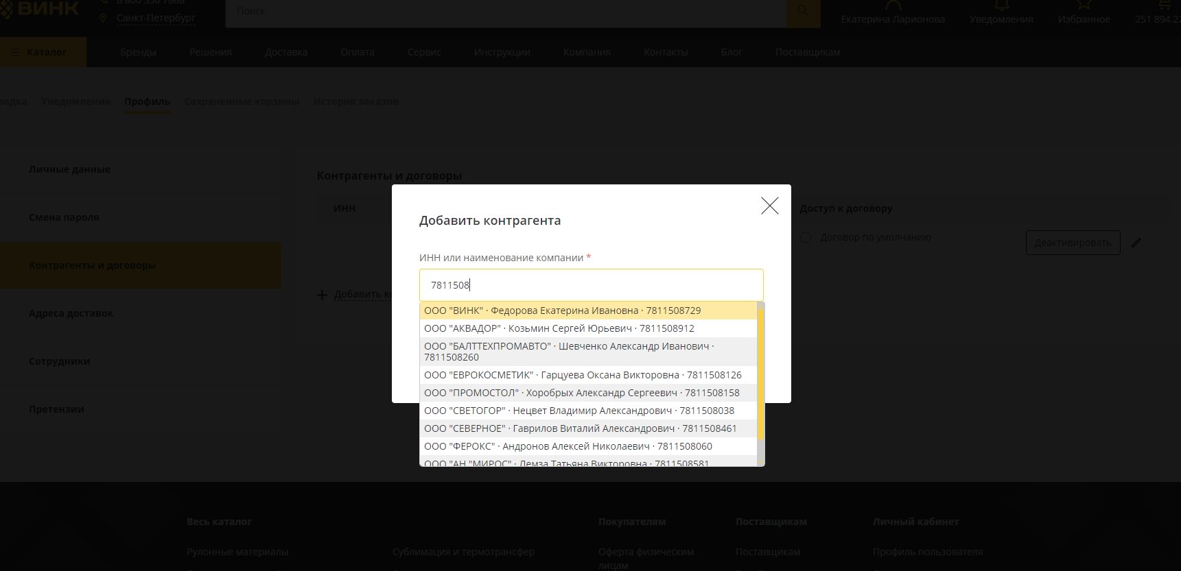1181x571 pixels.
Task: Switch to История заказов tab
Action: click(355, 101)
